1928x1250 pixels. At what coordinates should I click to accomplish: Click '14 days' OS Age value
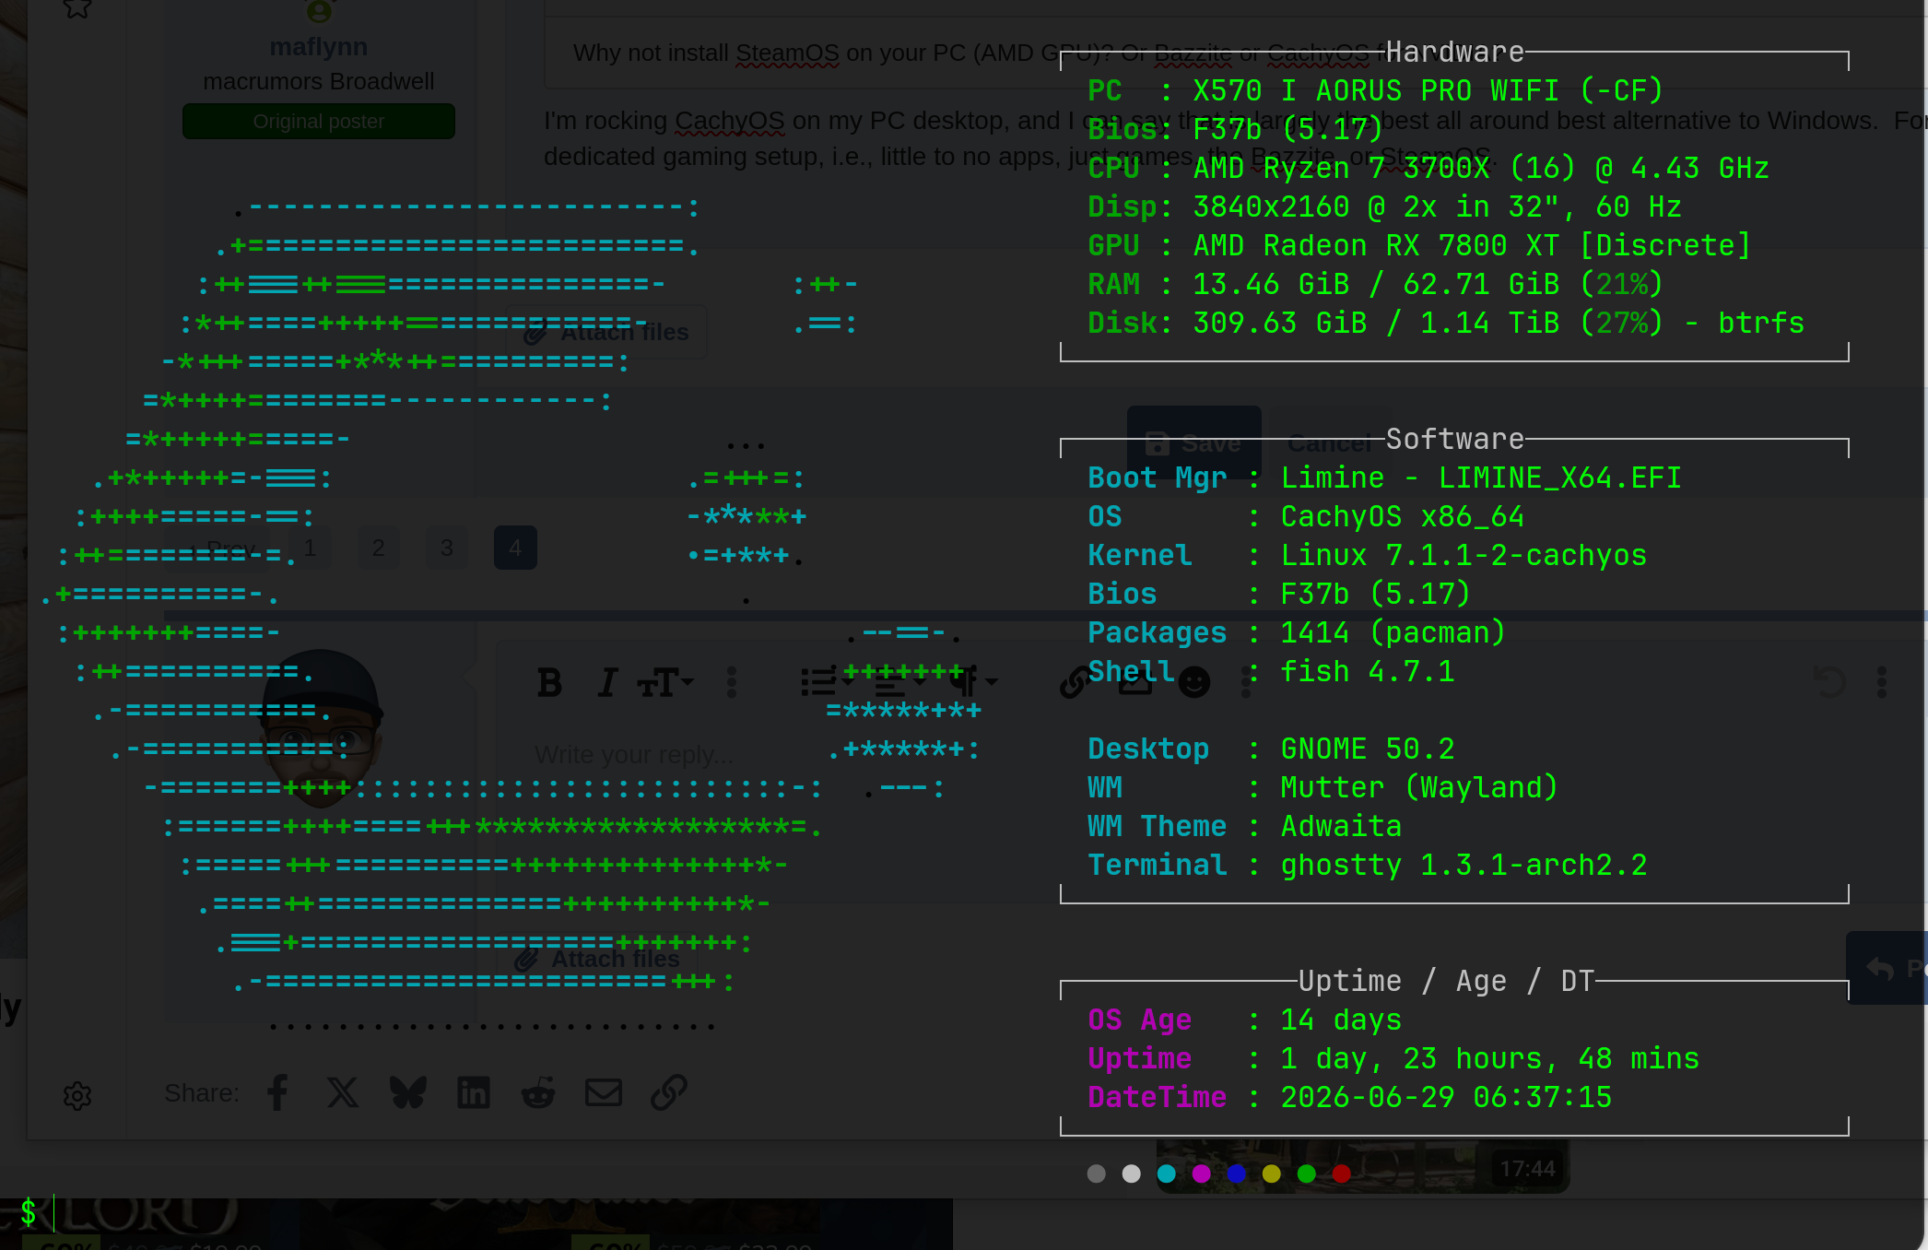pos(1341,1020)
